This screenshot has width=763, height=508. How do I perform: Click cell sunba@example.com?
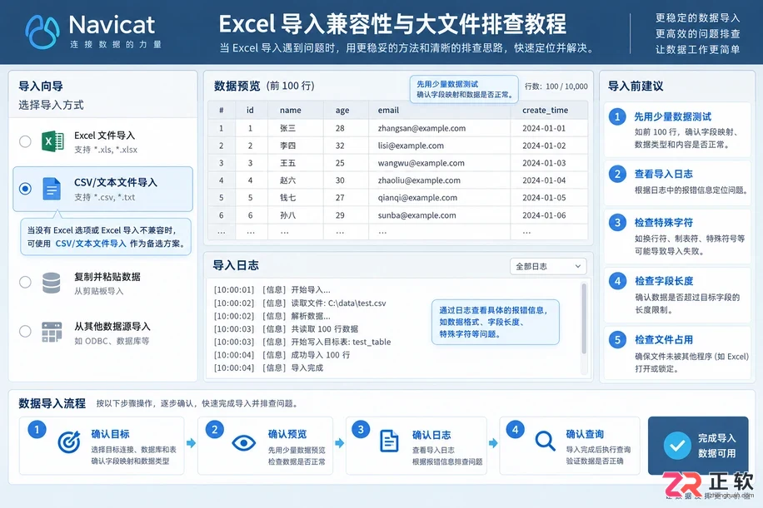tap(417, 215)
